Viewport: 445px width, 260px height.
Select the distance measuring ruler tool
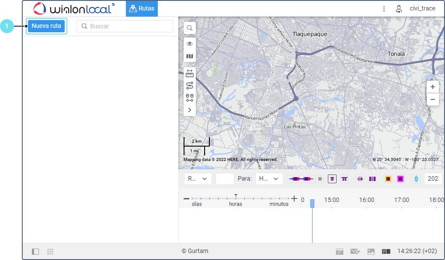[x=190, y=73]
